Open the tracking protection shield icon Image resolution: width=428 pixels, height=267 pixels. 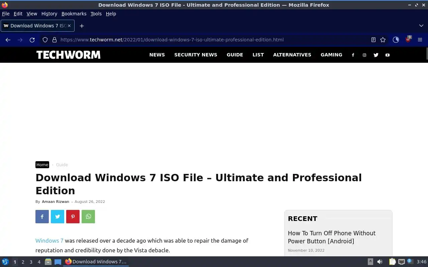45,40
